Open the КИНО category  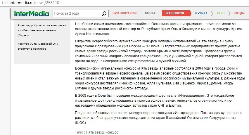coord(221,13)
